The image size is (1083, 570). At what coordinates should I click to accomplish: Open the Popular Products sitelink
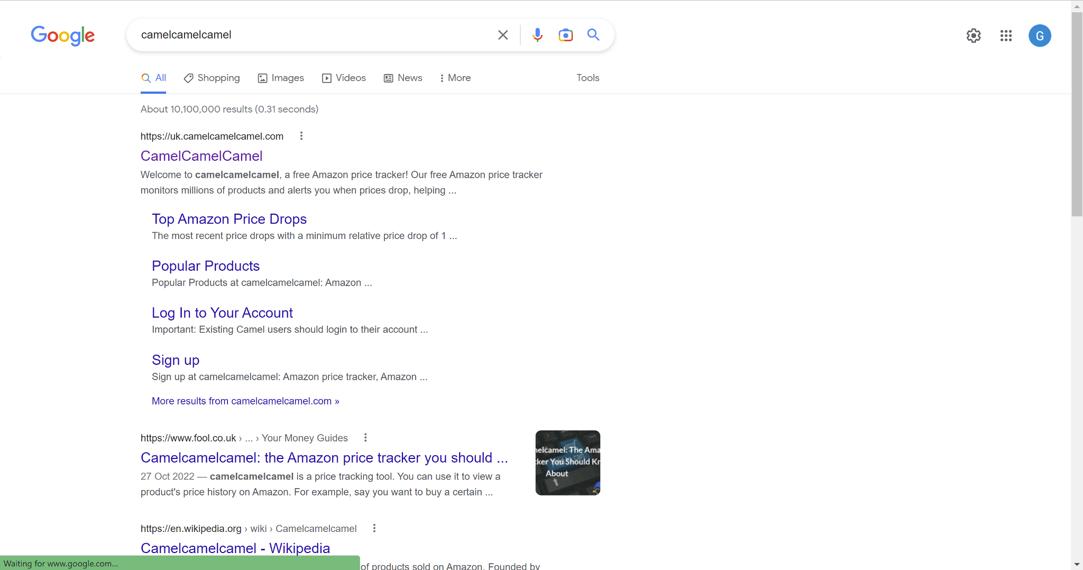[x=206, y=266]
